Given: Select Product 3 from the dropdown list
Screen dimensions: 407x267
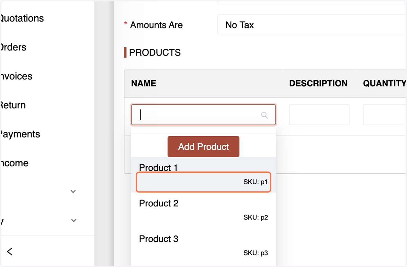Looking at the screenshot, I should [203, 246].
